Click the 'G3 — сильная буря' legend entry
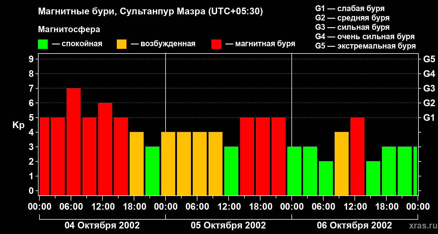The image size is (438, 234). tap(352, 27)
